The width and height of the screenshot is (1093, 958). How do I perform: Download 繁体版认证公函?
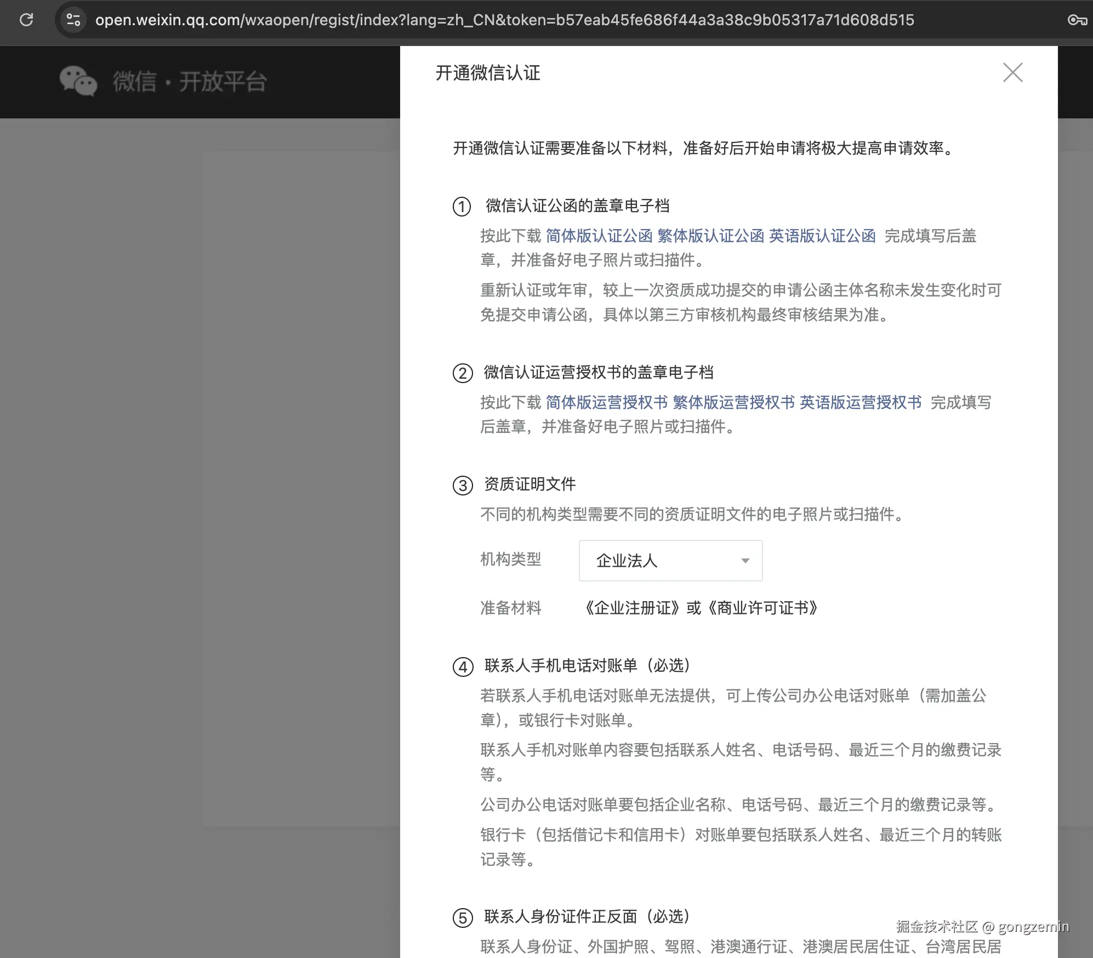coord(710,236)
